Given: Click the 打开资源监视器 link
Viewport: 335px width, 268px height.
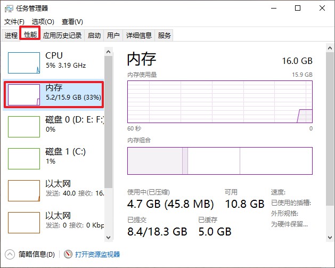Looking at the screenshot, I should click(x=97, y=254).
